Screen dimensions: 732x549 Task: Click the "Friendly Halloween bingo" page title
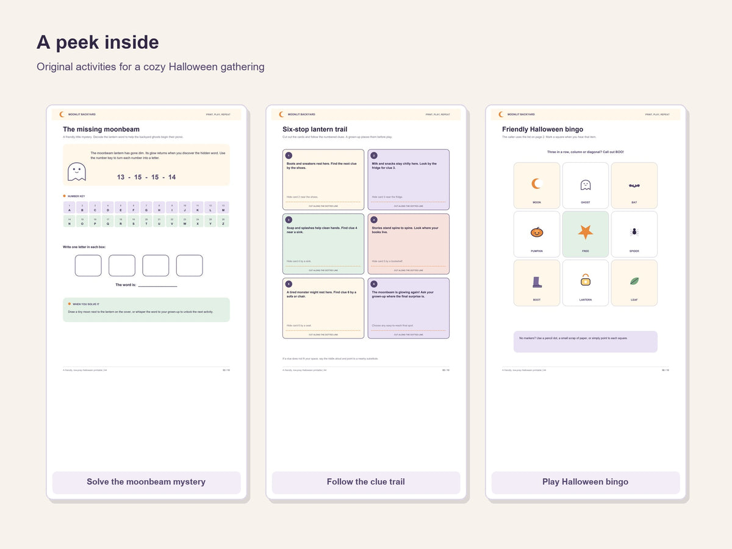(543, 129)
